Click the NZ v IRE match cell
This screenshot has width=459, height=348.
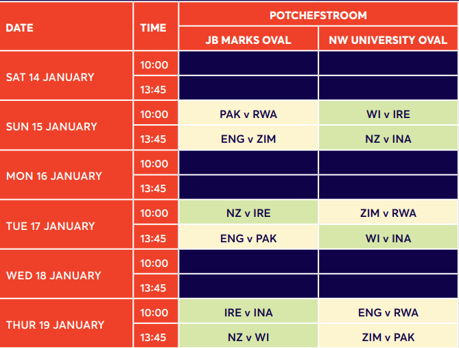click(248, 212)
